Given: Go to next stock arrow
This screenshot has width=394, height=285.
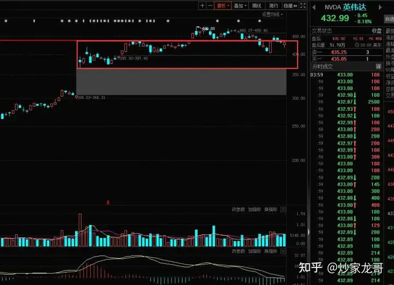Looking at the screenshot, I should (x=380, y=8).
